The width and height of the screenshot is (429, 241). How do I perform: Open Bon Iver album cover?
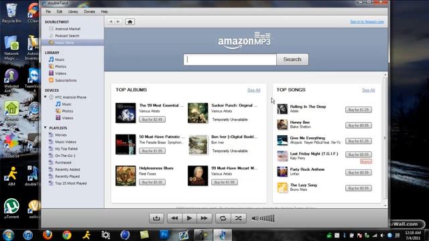click(x=198, y=145)
